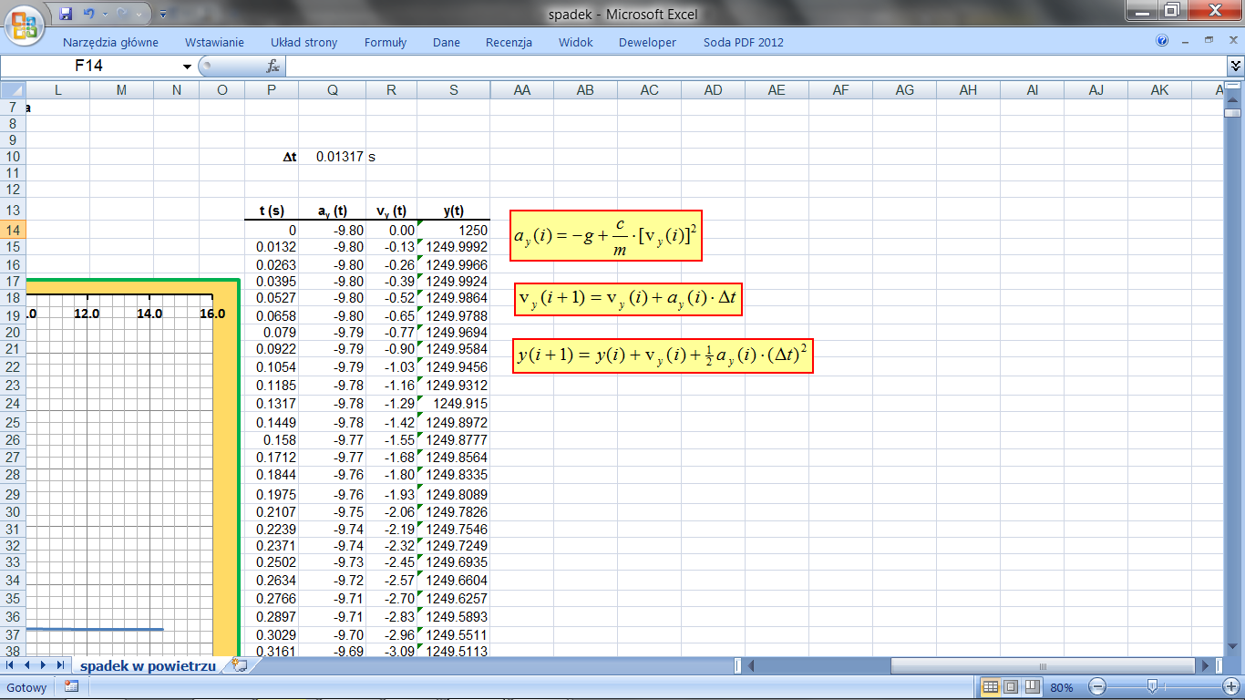Open Excel Help question mark icon
The height and width of the screenshot is (700, 1245).
1162,41
